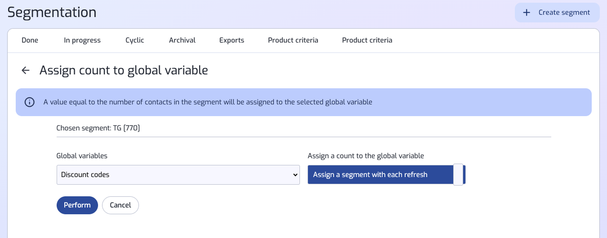Switch to the Done tab
The image size is (607, 238).
coord(30,40)
